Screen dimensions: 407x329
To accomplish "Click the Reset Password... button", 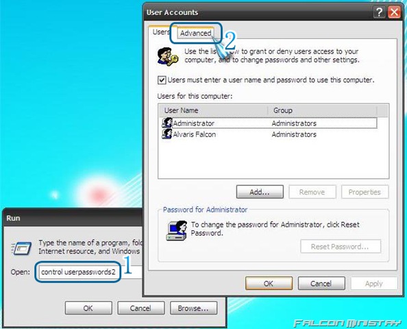I will click(341, 247).
